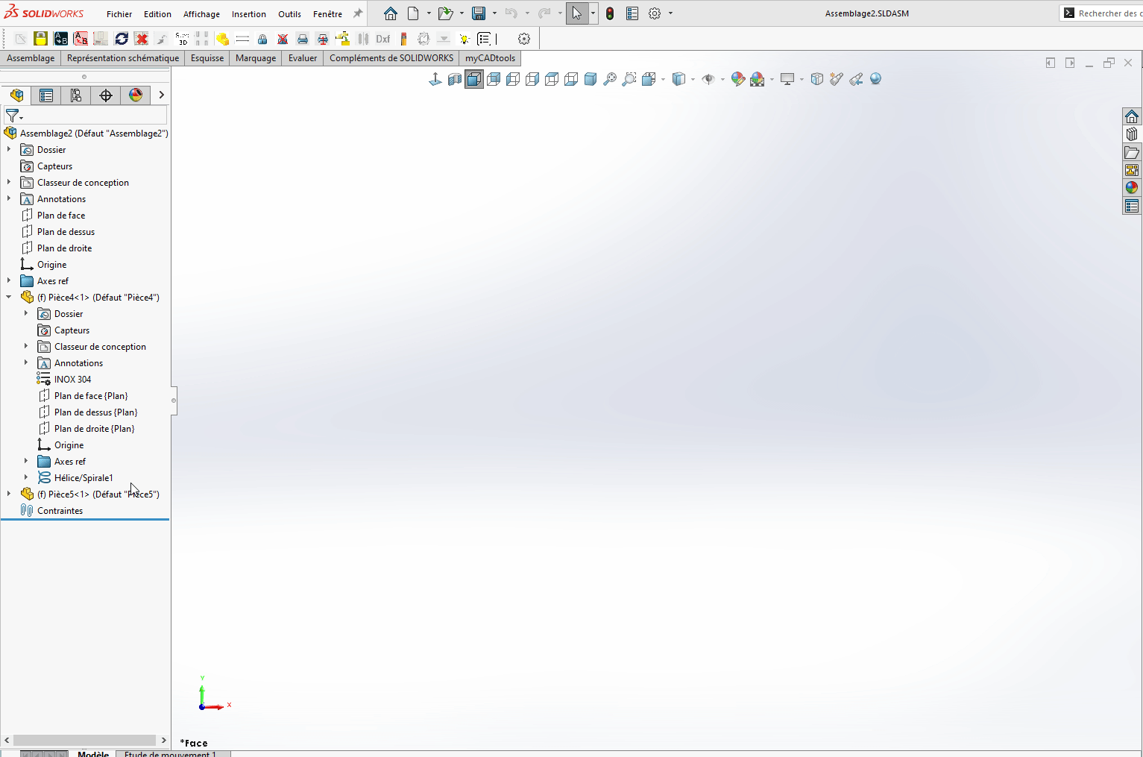Viewport: 1143px width, 757px height.
Task: Open Appearances color ball in task pane
Action: click(x=1132, y=188)
